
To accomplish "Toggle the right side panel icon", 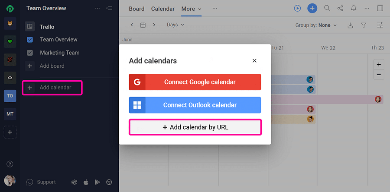I will (380, 9).
